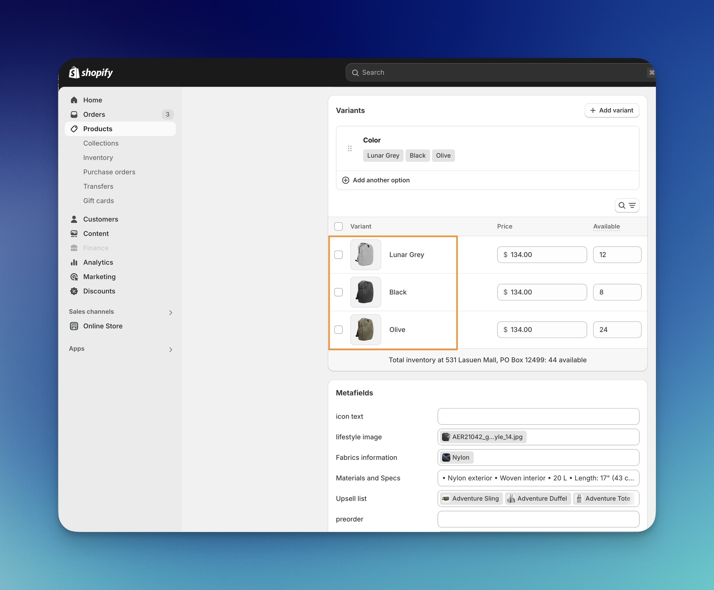Image resolution: width=714 pixels, height=590 pixels.
Task: Click the Online Store storefront icon
Action: 74,326
